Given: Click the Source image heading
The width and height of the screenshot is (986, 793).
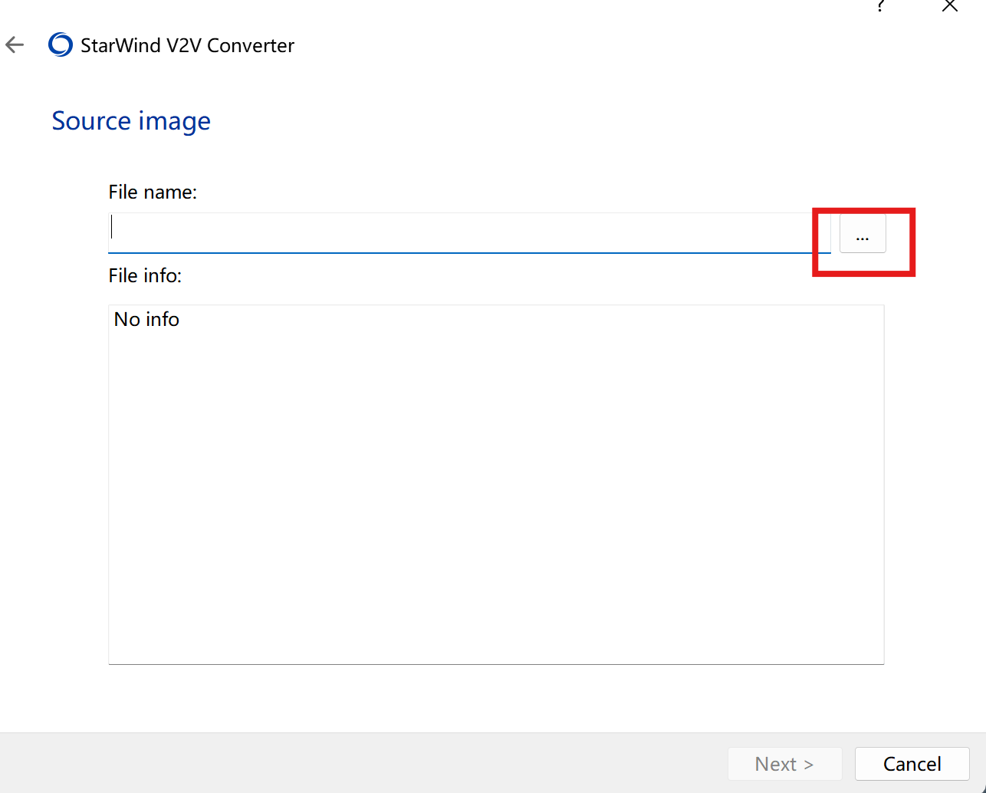Looking at the screenshot, I should (131, 121).
